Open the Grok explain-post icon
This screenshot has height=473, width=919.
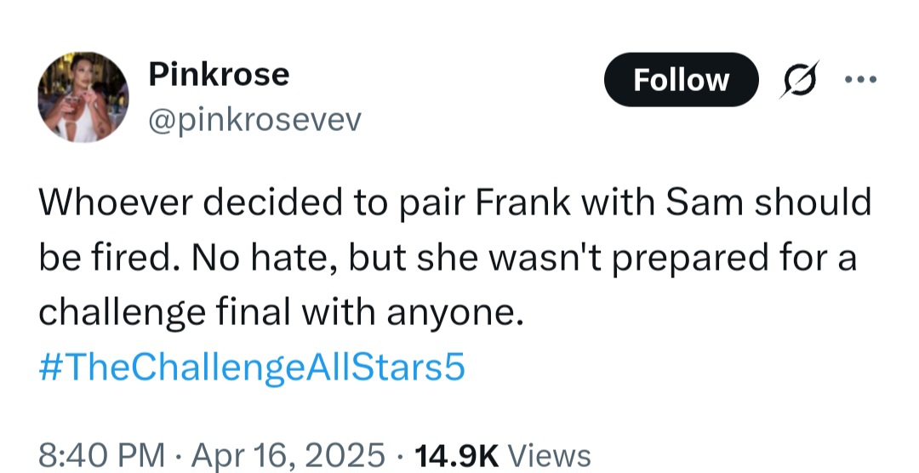(799, 80)
